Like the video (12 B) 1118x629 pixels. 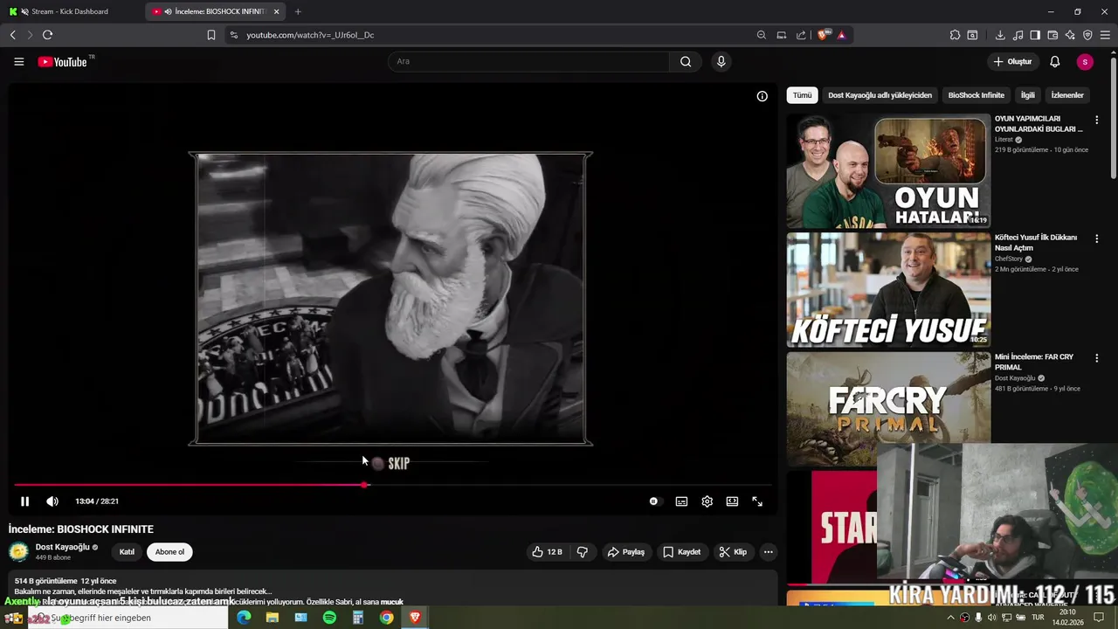[x=547, y=552]
